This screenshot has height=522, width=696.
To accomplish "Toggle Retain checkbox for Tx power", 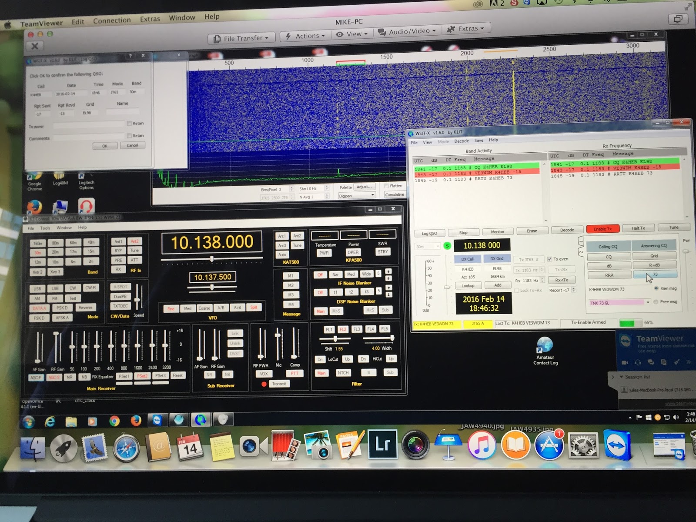I will (129, 124).
